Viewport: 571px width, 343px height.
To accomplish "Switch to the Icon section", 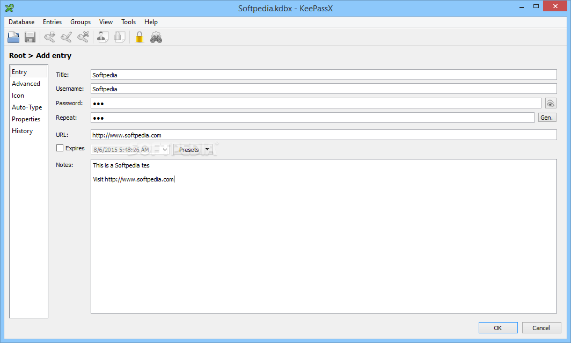I will point(28,96).
